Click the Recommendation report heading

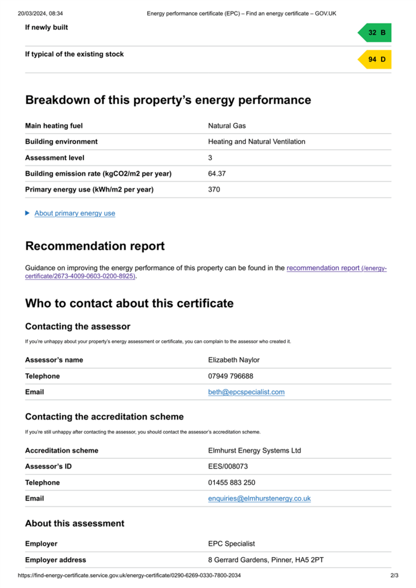(95, 246)
